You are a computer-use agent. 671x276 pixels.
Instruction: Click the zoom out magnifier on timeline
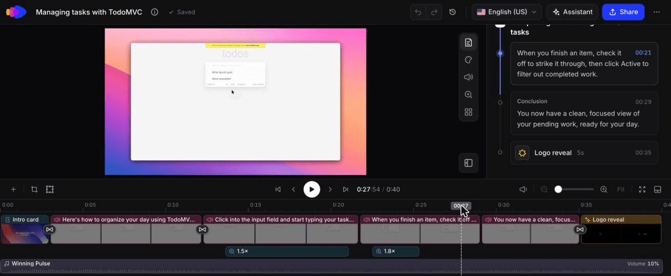pyautogui.click(x=544, y=189)
